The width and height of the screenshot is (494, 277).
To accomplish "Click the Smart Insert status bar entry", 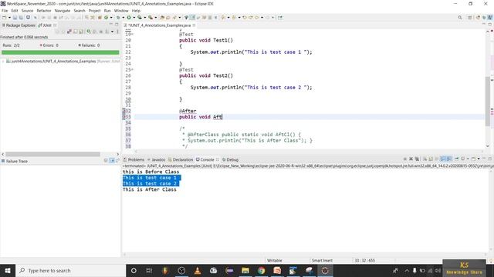I will 322,260.
